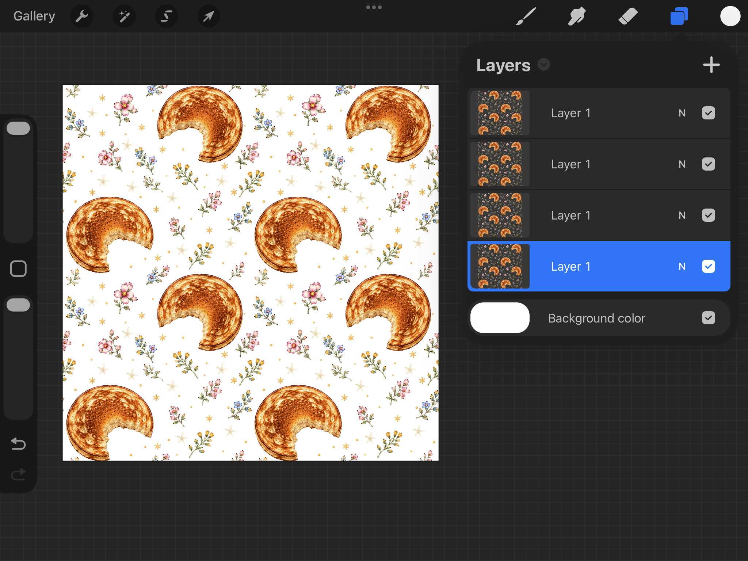Tap the second layer's thumbnail
Viewport: 748px width, 561px height.
500,164
